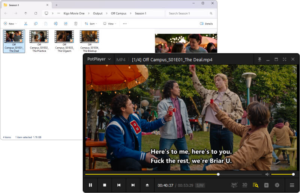The image size is (300, 193).
Task: Refresh the Explorer folder view
Action: click(36, 14)
